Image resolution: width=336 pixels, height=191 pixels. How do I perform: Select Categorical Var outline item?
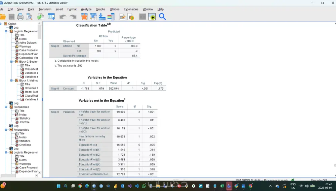click(x=29, y=58)
